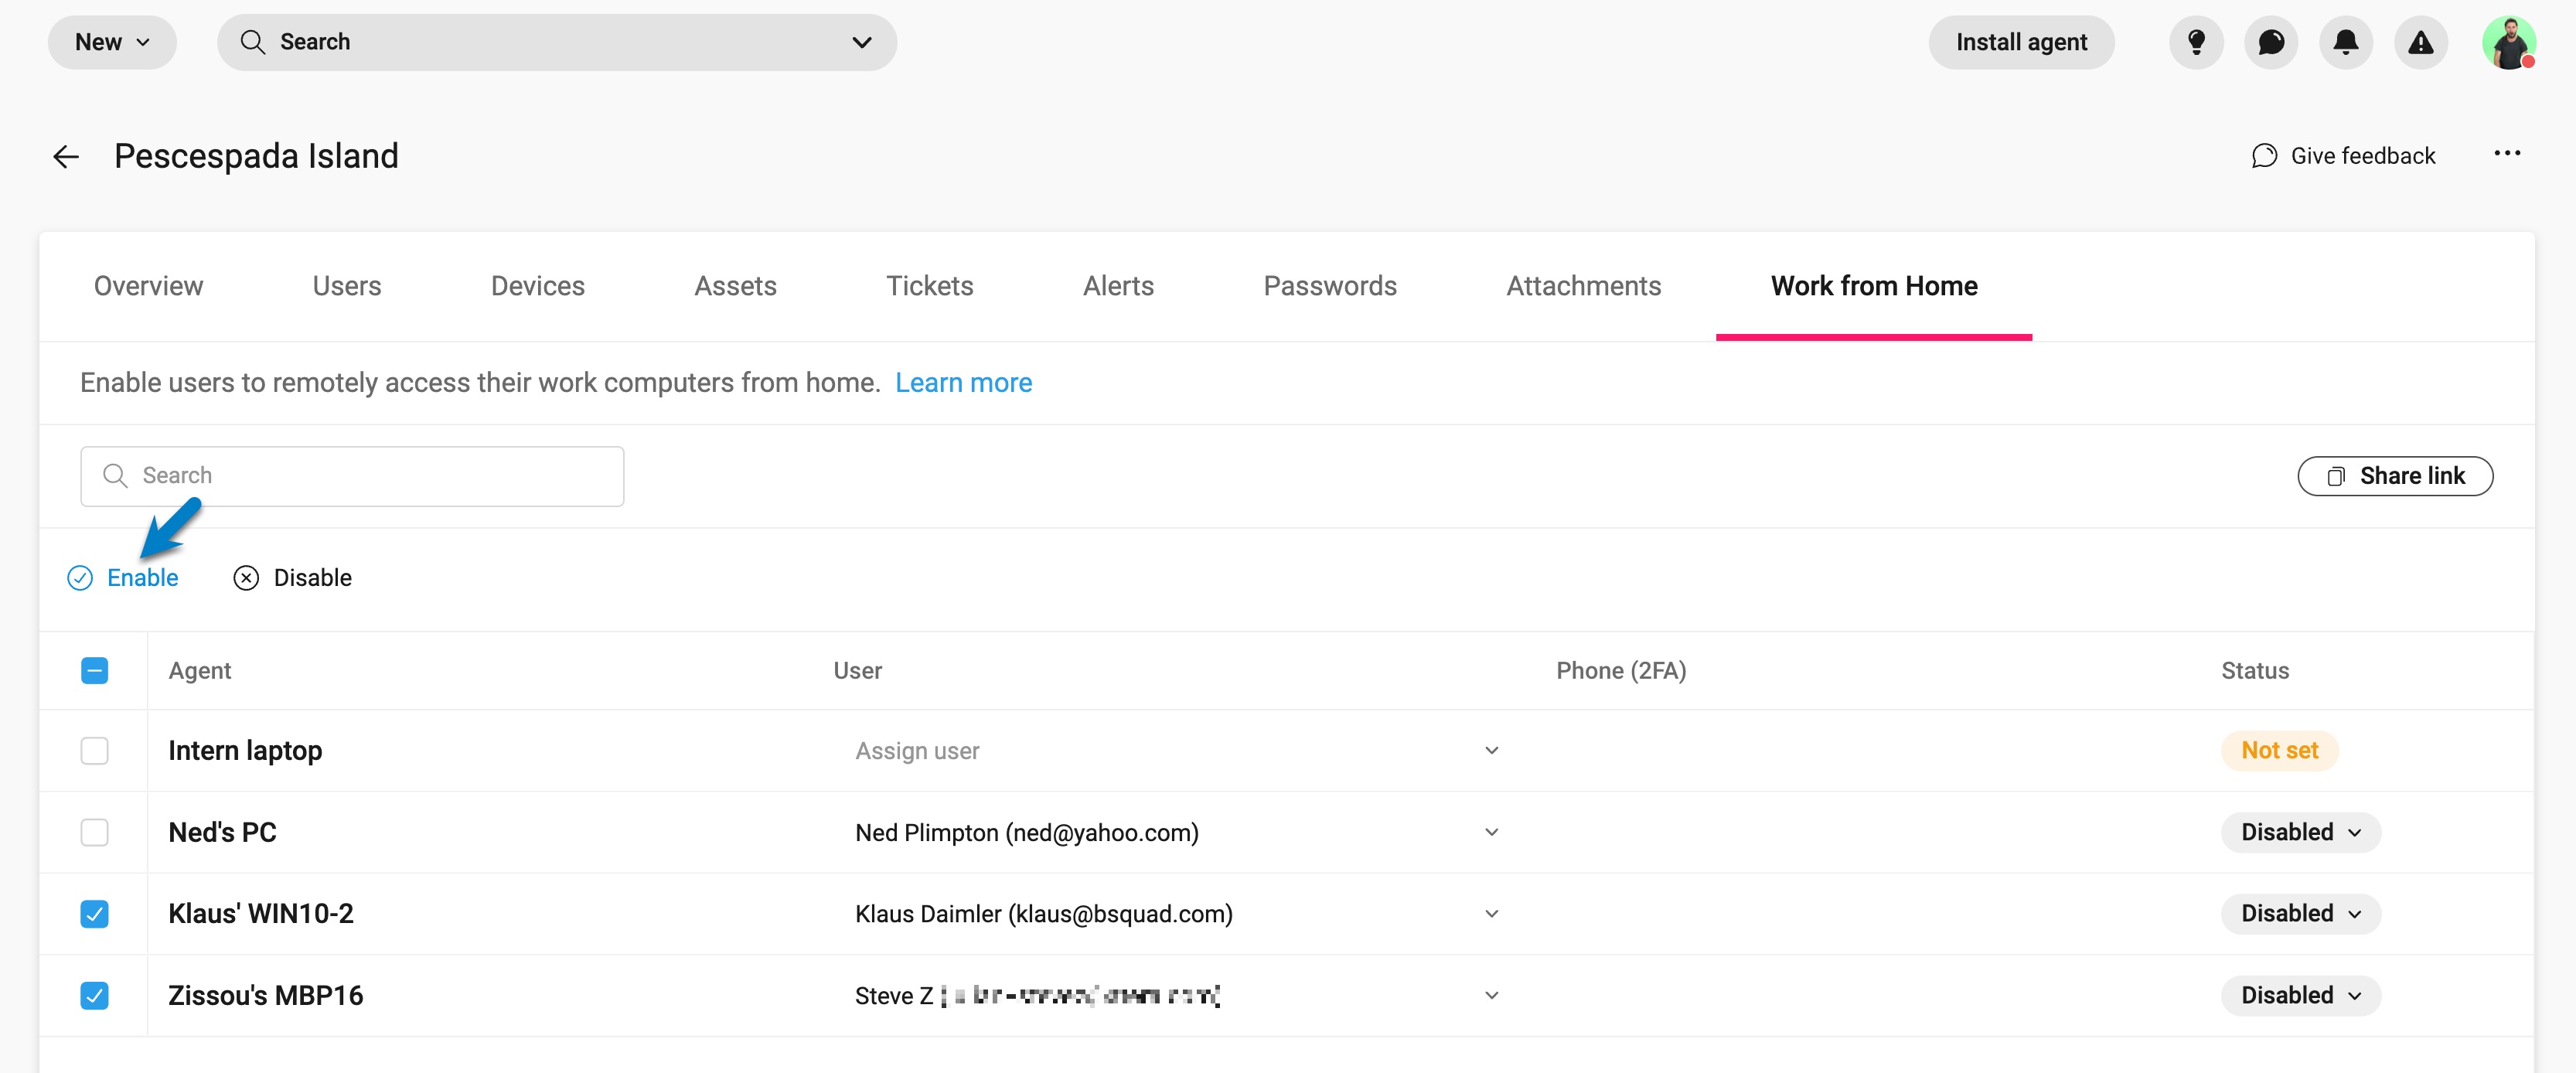Click the warning triangle icon
This screenshot has height=1073, width=2576.
pos(2420,42)
